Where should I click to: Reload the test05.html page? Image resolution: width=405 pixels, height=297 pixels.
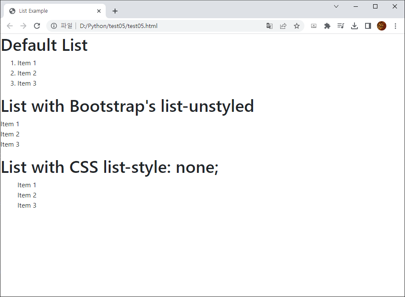tap(37, 26)
